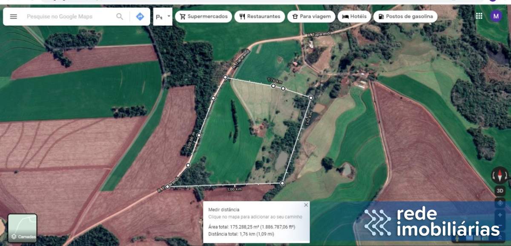Close the Medir distância panel
The width and height of the screenshot is (511, 246).
point(306,205)
